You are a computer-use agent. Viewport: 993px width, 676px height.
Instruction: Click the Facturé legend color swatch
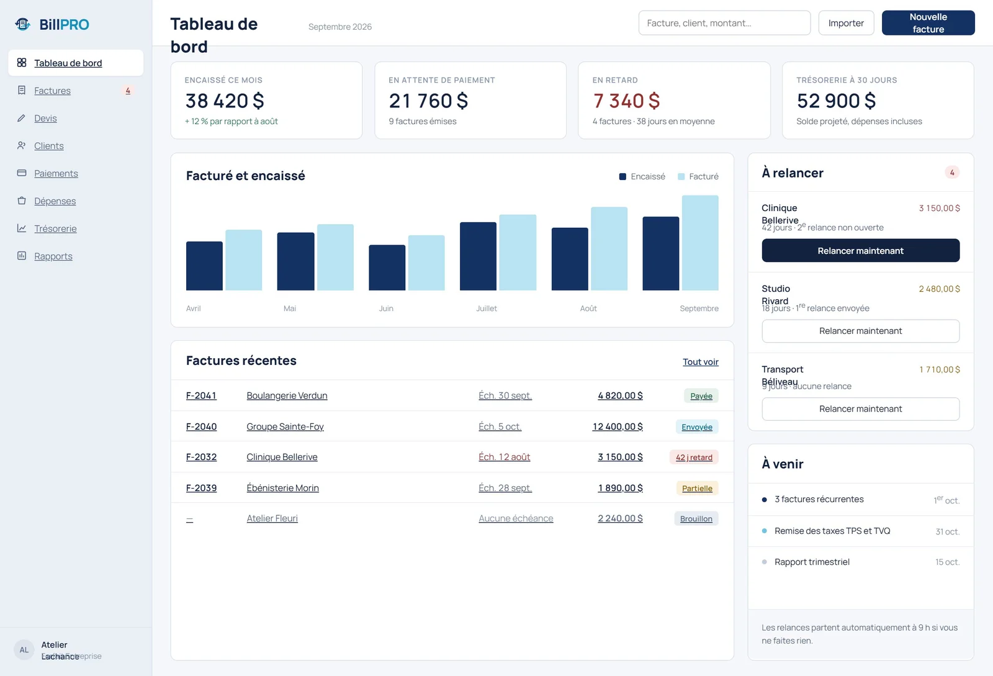point(681,177)
